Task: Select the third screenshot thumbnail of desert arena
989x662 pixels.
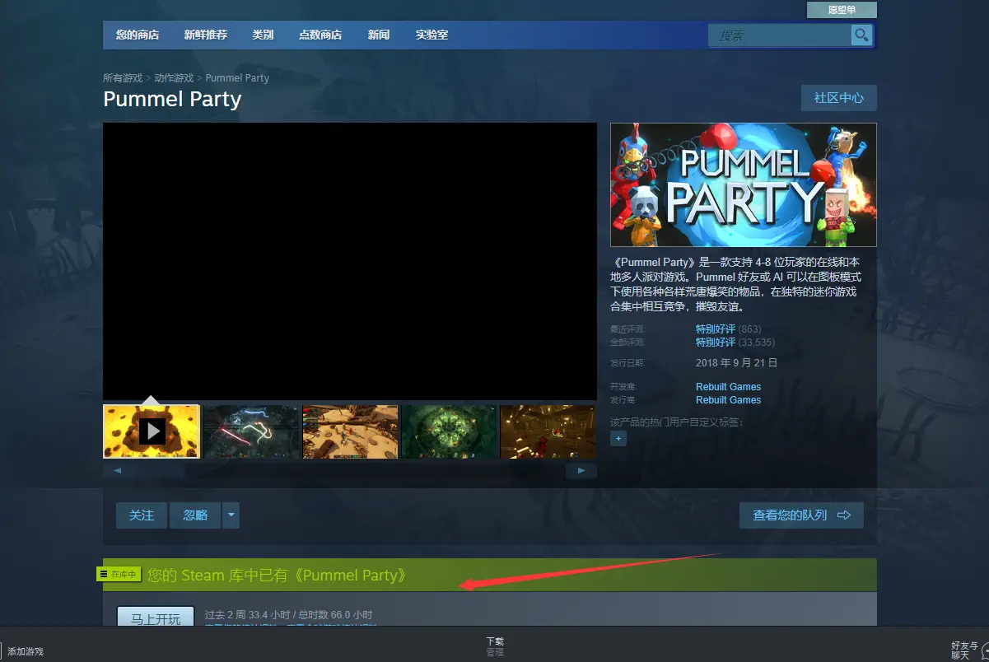Action: pyautogui.click(x=350, y=431)
